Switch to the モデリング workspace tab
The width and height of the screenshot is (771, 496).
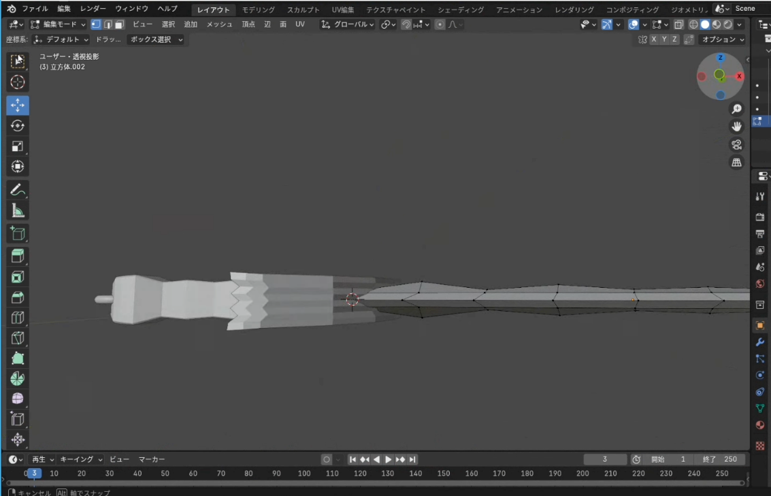259,10
